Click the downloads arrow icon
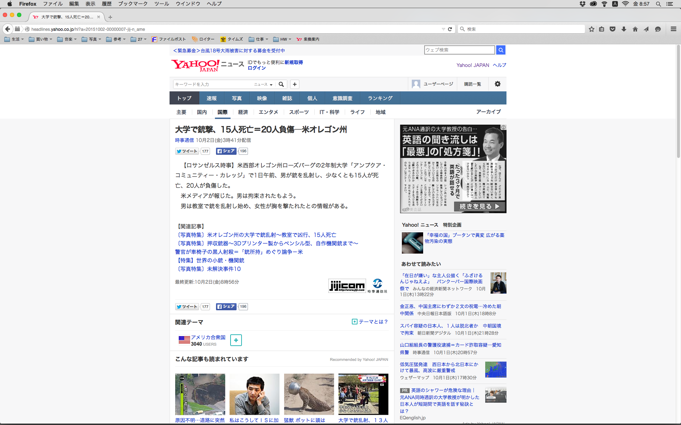 tap(624, 29)
